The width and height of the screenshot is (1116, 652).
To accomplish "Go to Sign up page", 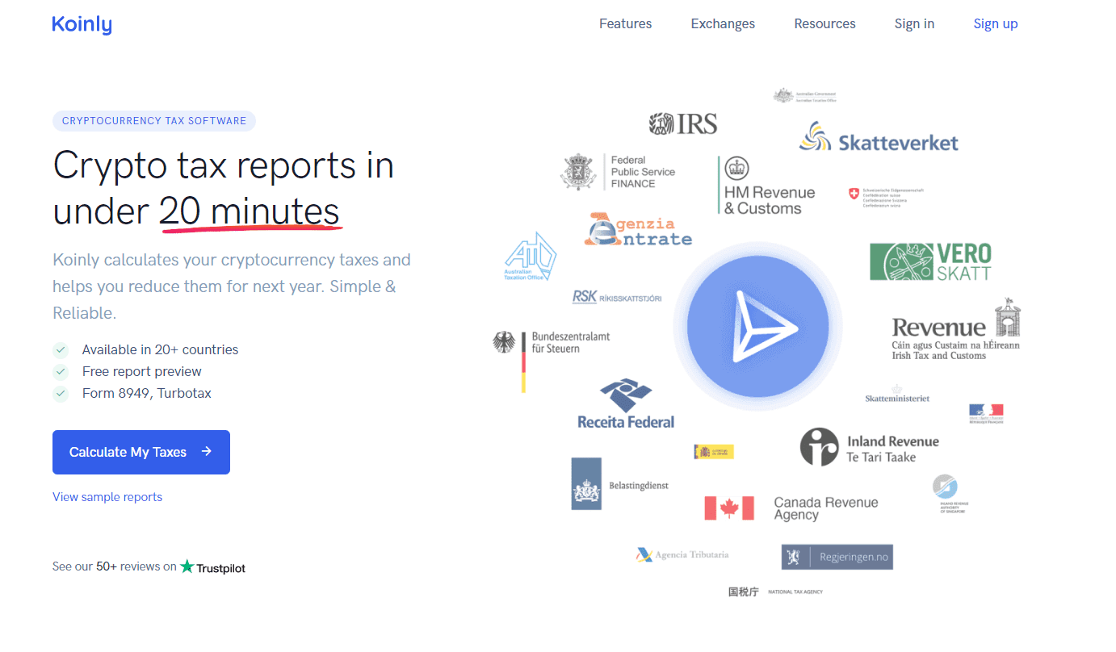I will pos(996,23).
